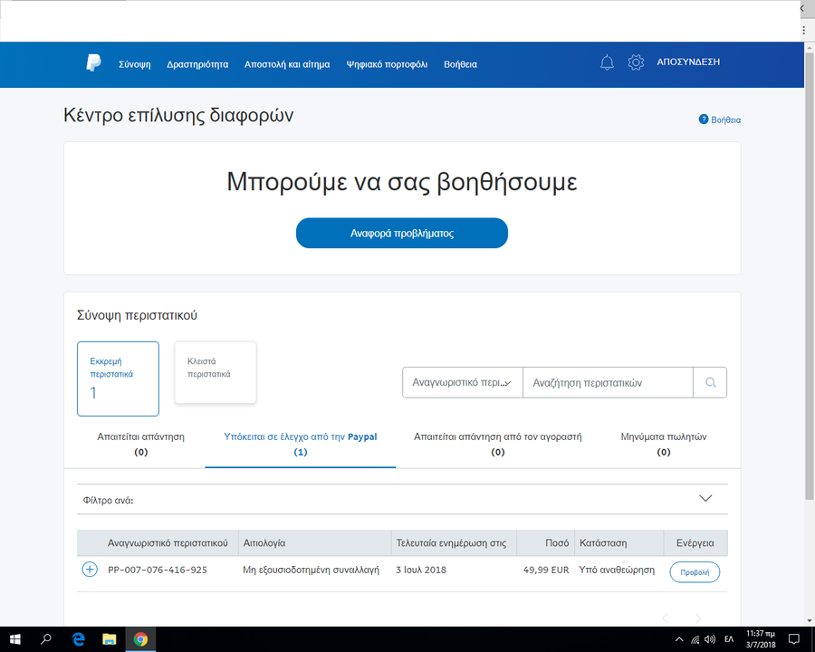This screenshot has height=652, width=815.
Task: Click ΑΠΟΣΥΝΔΕΣΗ to log out
Action: pos(688,62)
